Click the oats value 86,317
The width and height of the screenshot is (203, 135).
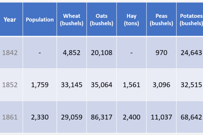(x=101, y=117)
